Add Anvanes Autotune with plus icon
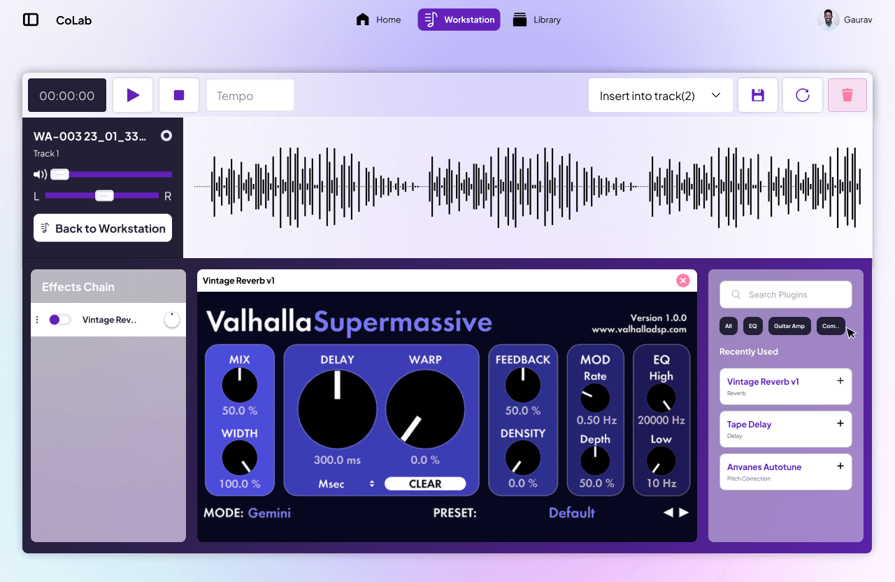This screenshot has width=895, height=582. (840, 467)
